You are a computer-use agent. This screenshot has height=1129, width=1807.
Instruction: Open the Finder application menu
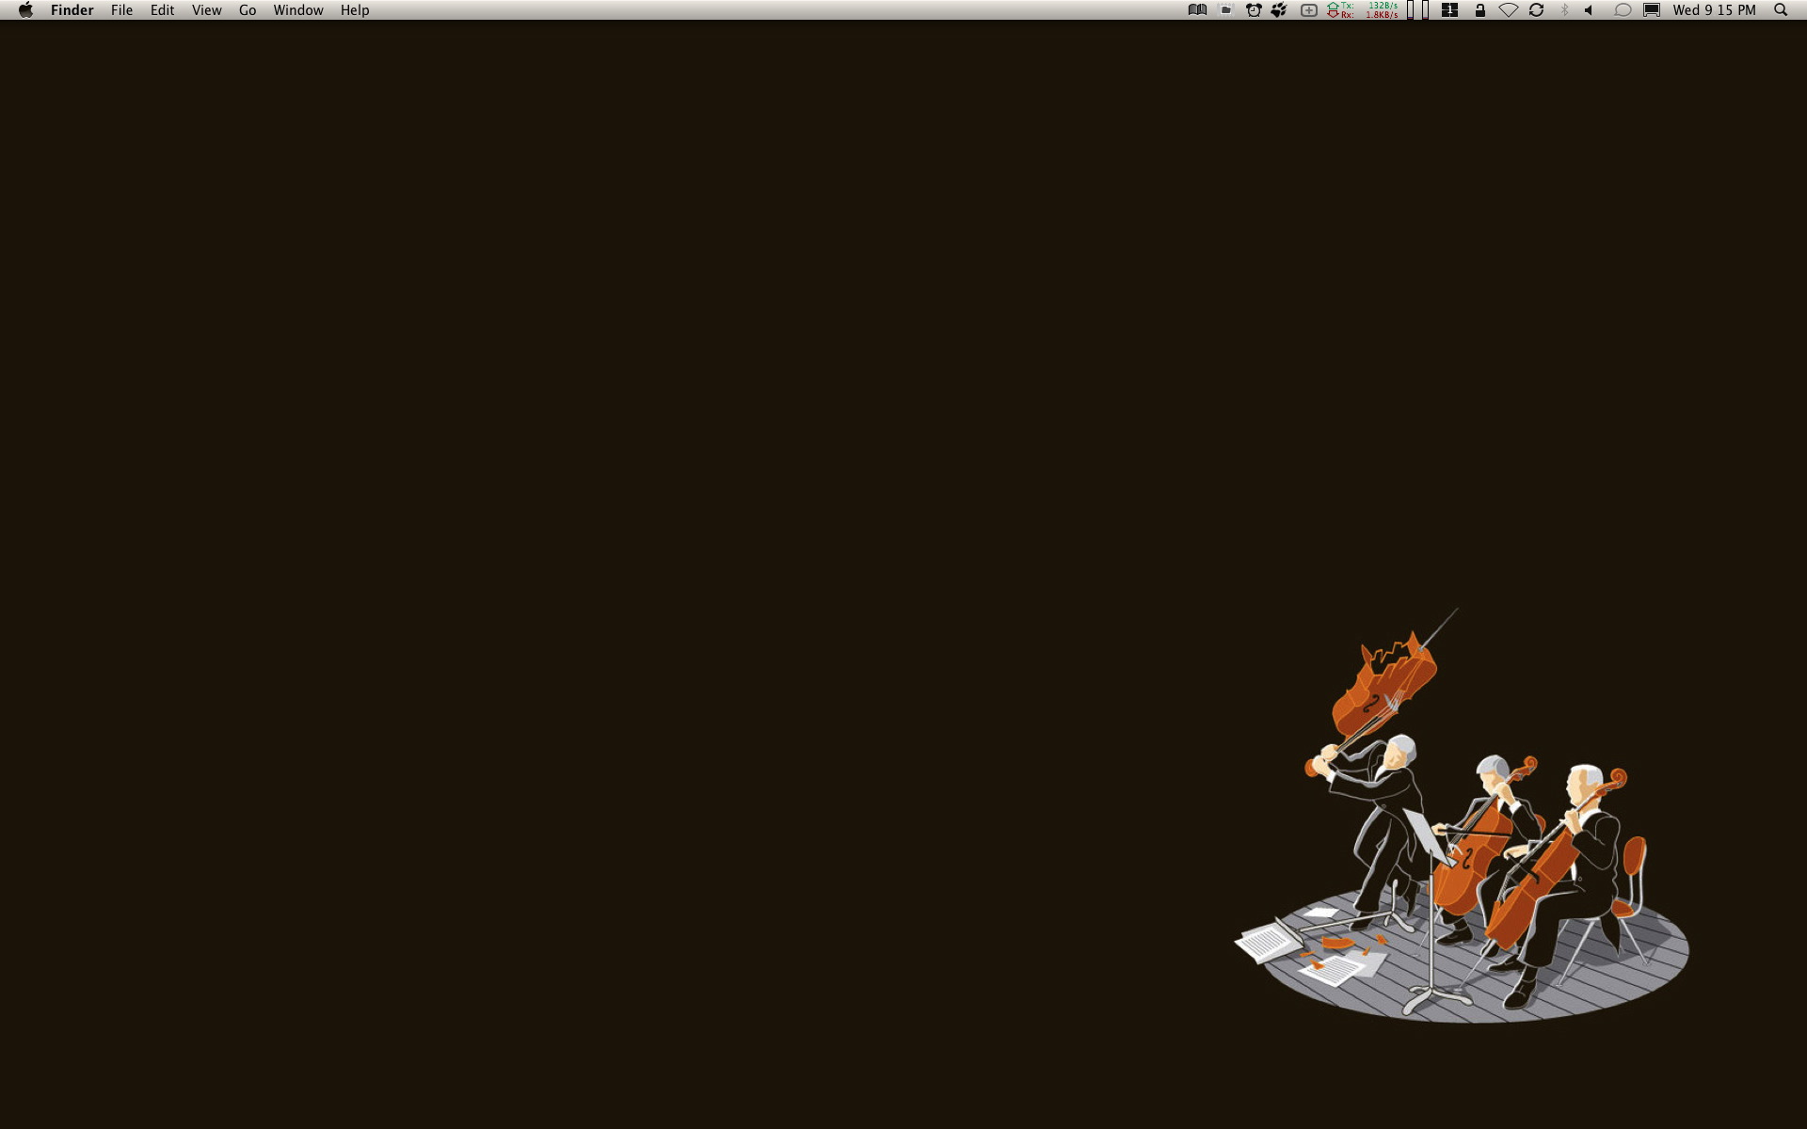pyautogui.click(x=72, y=10)
